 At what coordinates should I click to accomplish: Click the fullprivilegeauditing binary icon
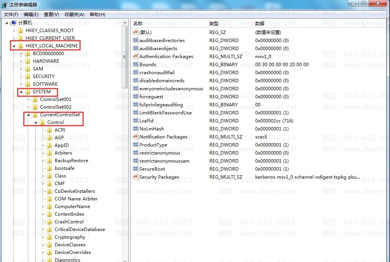[135, 104]
